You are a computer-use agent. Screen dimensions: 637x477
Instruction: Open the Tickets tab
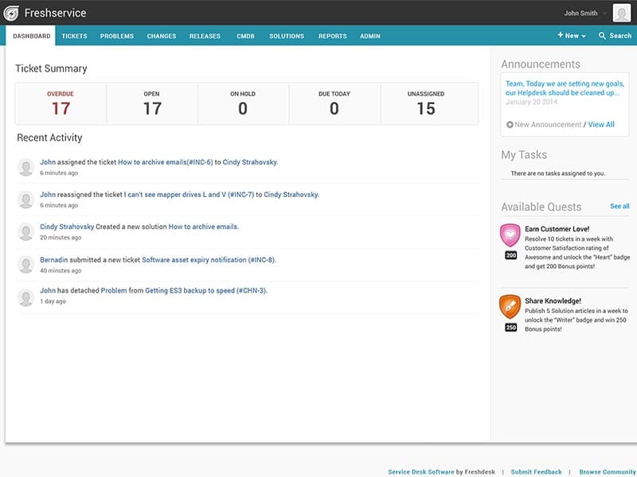pos(75,36)
